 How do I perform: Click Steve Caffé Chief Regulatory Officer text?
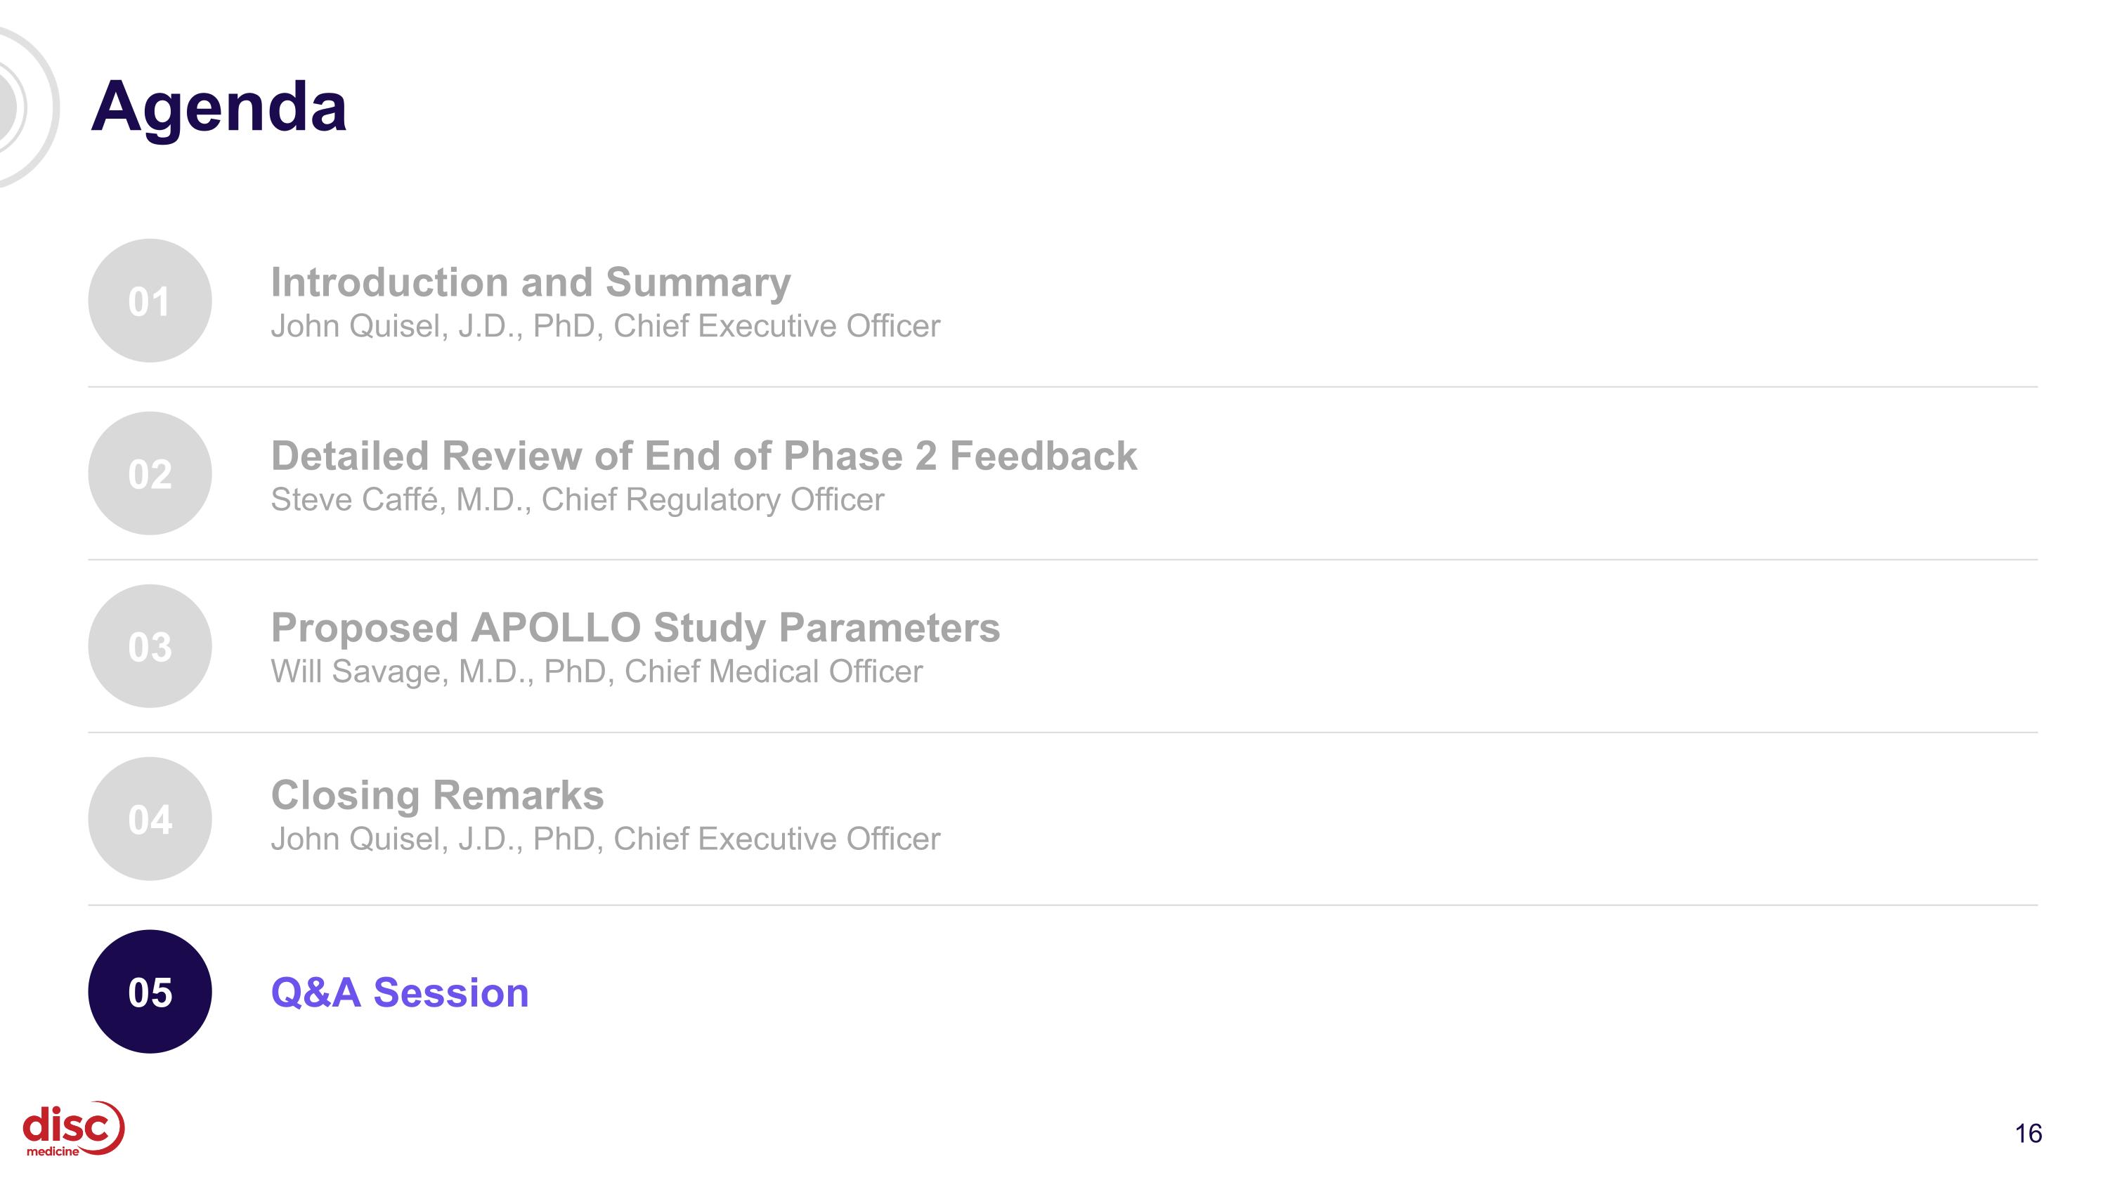(x=578, y=499)
